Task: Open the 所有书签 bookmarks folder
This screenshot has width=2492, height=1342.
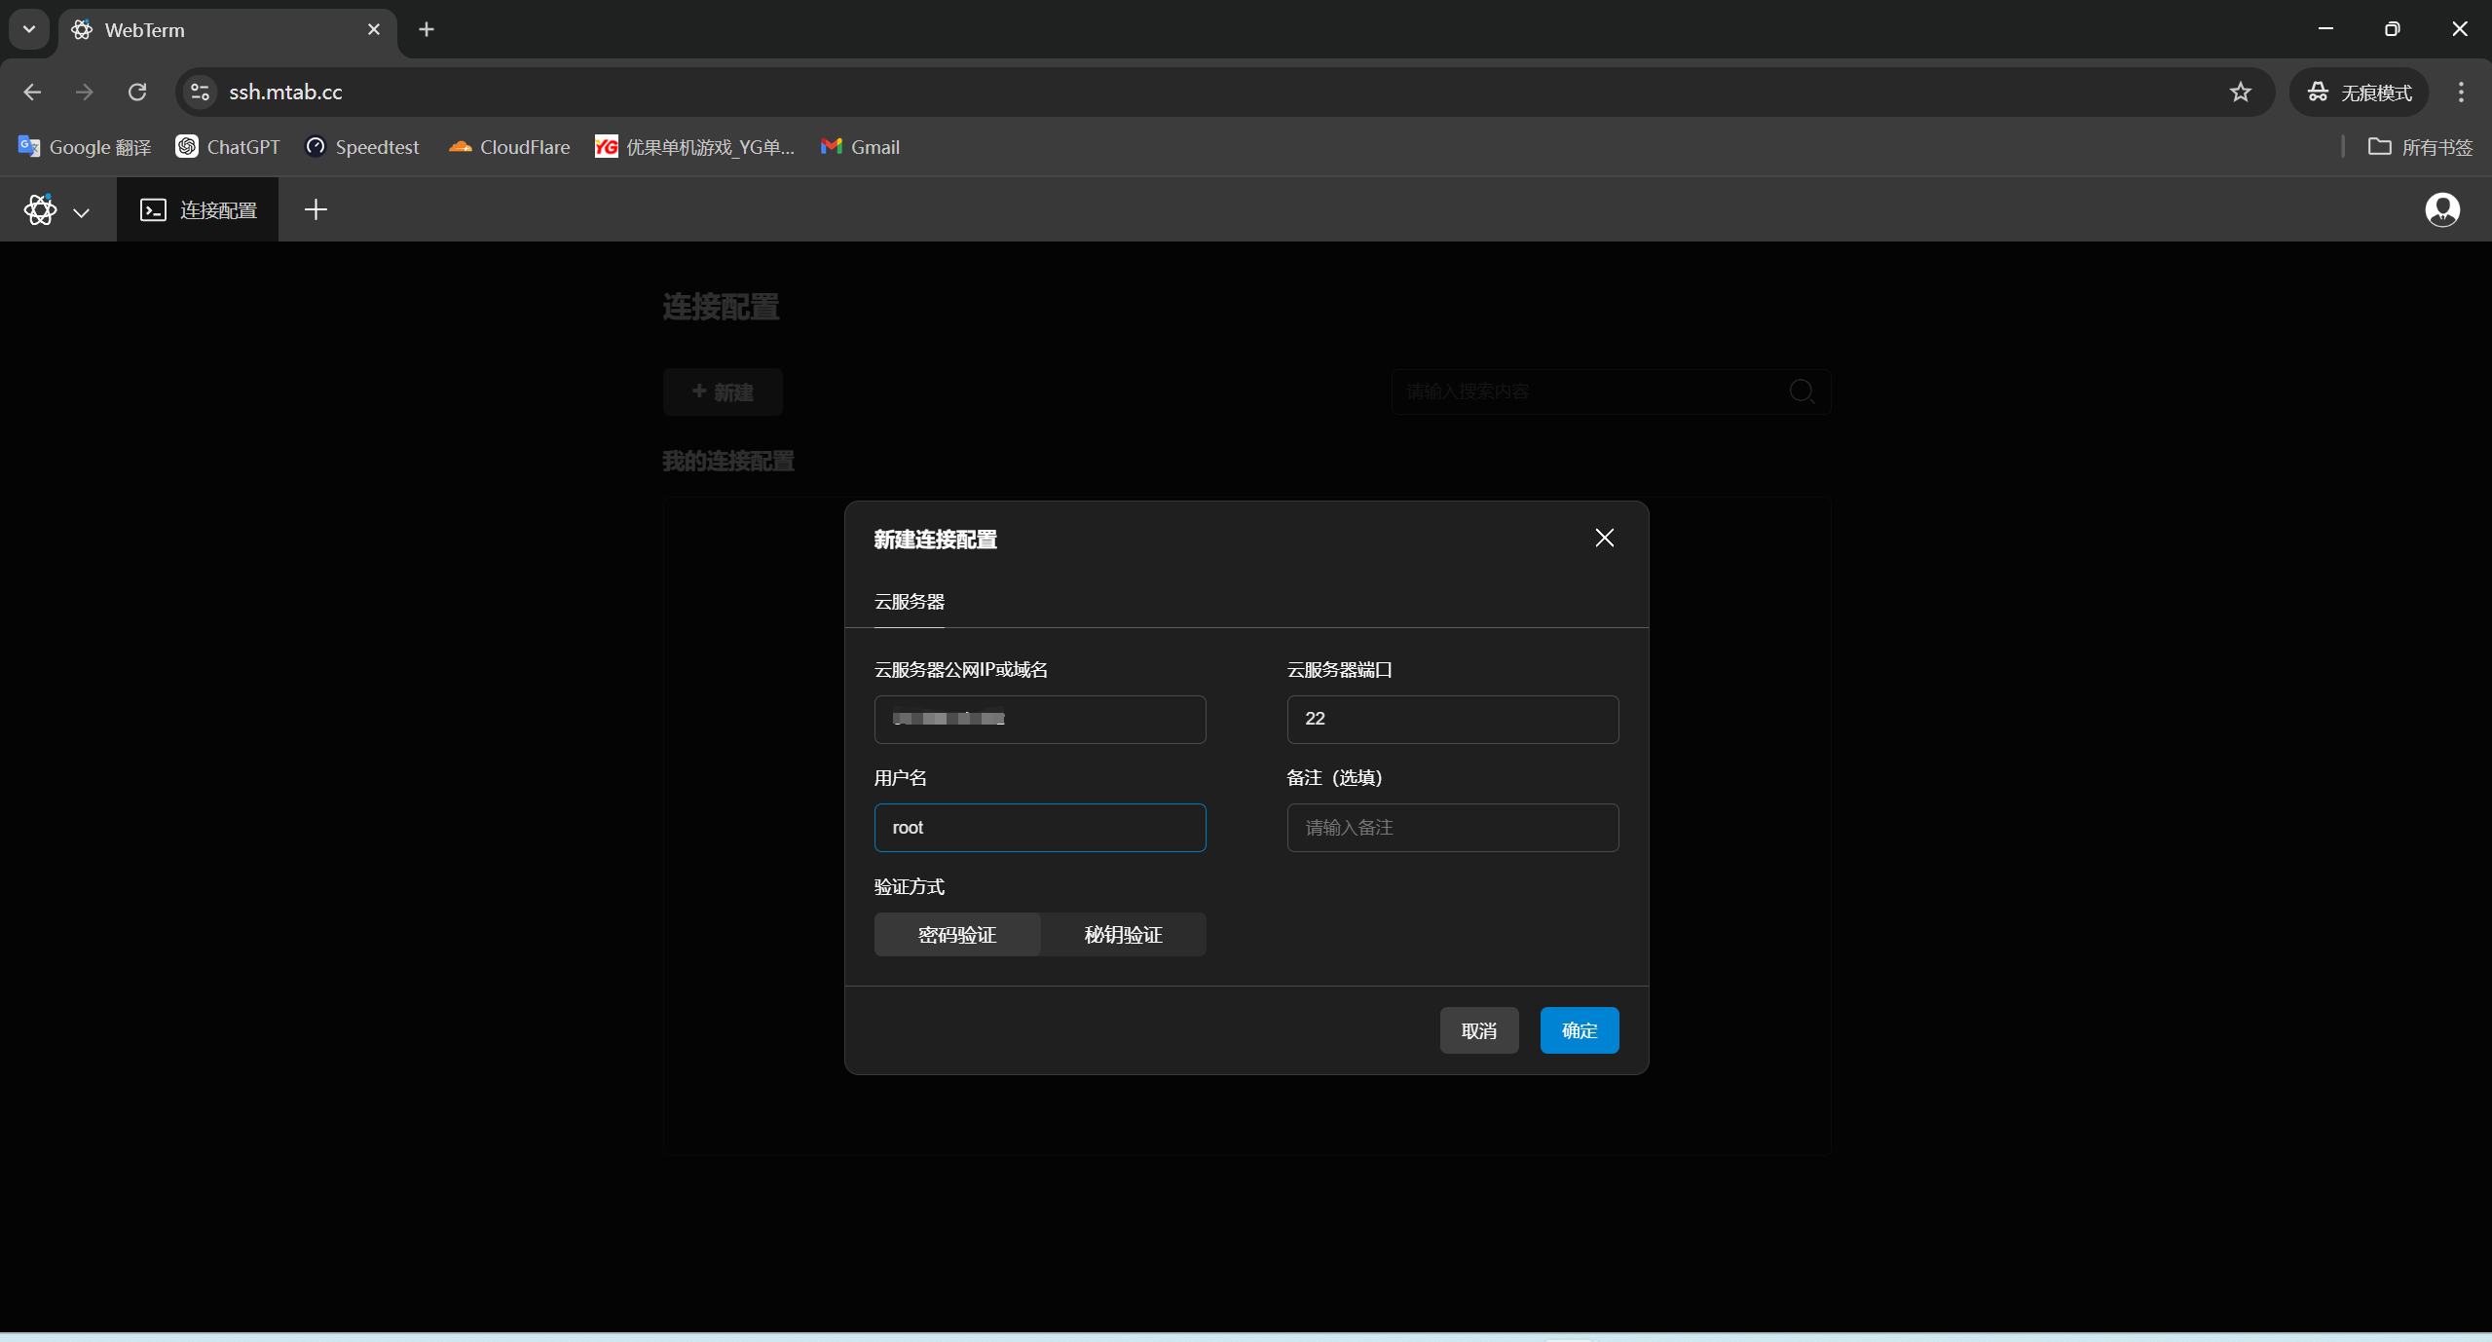Action: 2420,147
